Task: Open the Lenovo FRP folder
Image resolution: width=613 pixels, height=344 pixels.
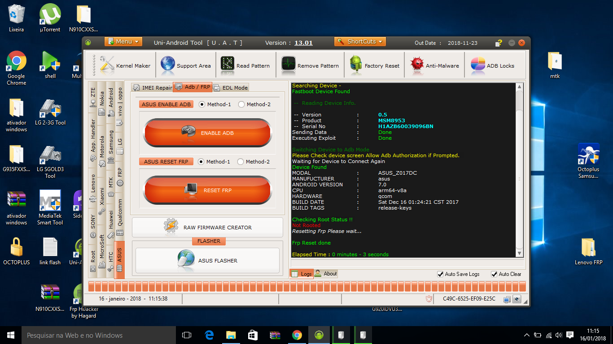Action: coord(588,251)
